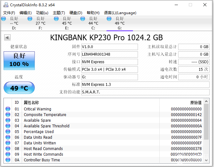Screen dimensions: 214x167
Task: Click the 通电时间 field showing 0 小时
Action: [194, 77]
